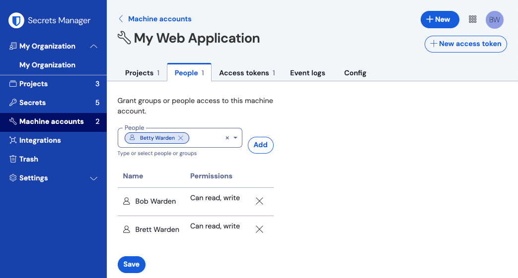Image resolution: width=518 pixels, height=278 pixels.
Task: Open Trash in the sidebar
Action: [28, 159]
